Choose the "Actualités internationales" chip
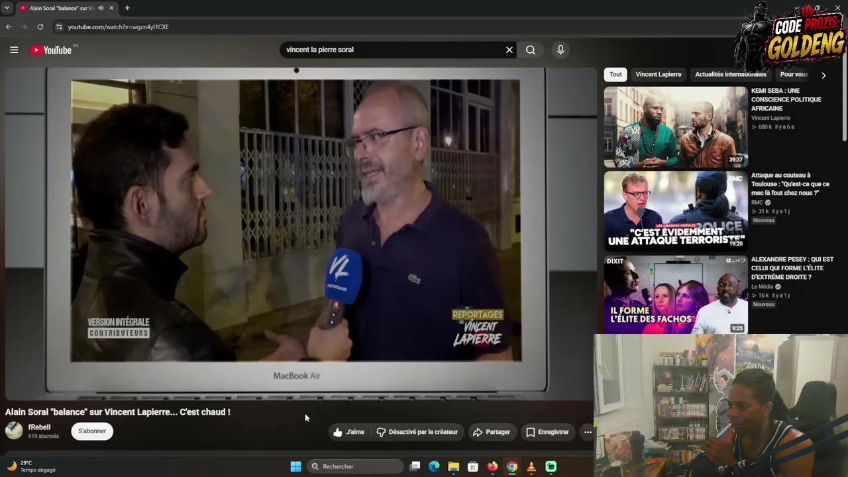848x477 pixels. 730,74
